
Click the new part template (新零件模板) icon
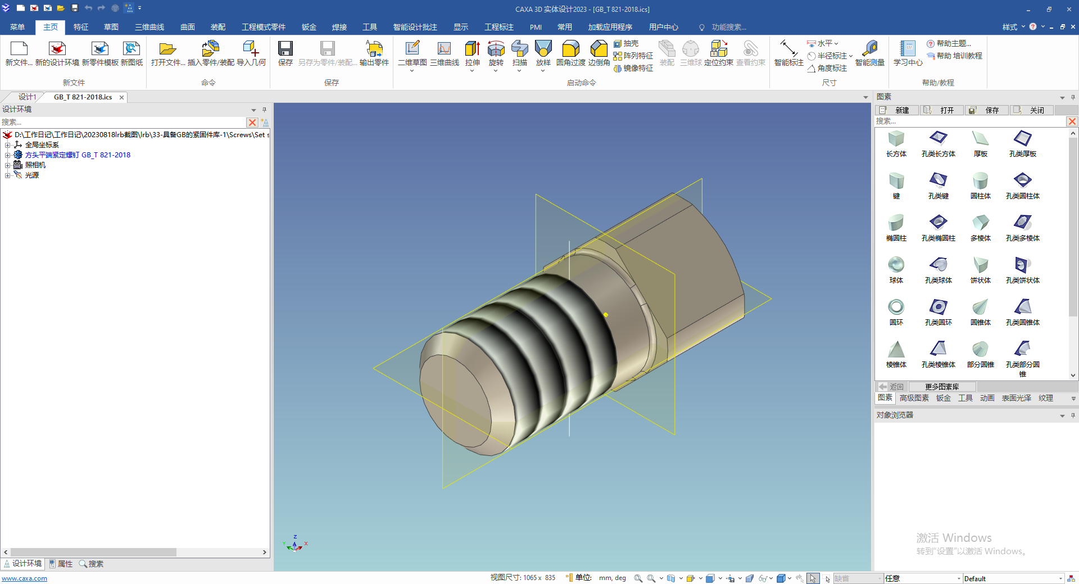[x=100, y=49]
